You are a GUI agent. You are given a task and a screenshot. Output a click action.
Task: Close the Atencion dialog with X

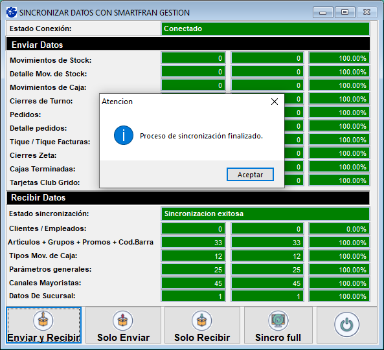click(x=275, y=102)
